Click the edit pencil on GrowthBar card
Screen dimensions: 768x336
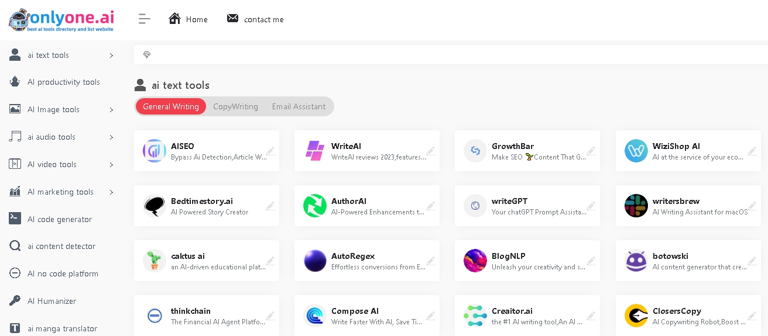[591, 151]
